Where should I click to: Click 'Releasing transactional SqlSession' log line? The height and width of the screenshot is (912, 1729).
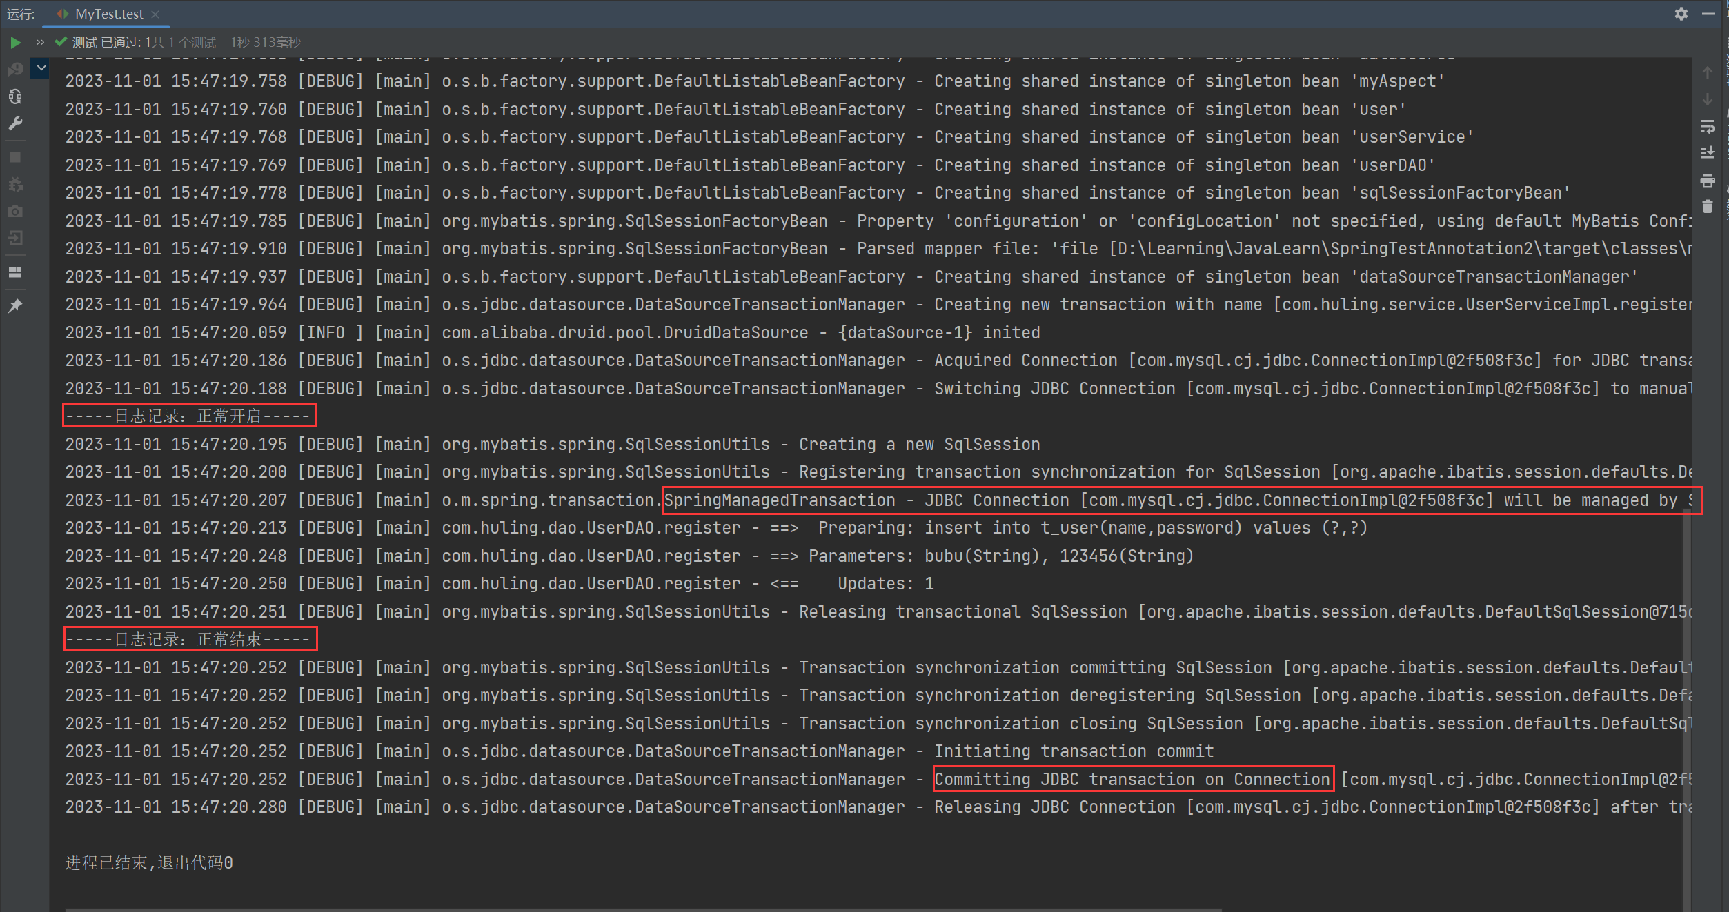pyautogui.click(x=878, y=612)
